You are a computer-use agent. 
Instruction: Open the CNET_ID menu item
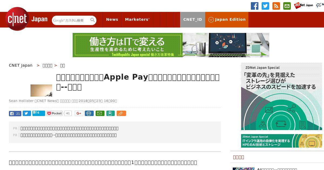(193, 19)
